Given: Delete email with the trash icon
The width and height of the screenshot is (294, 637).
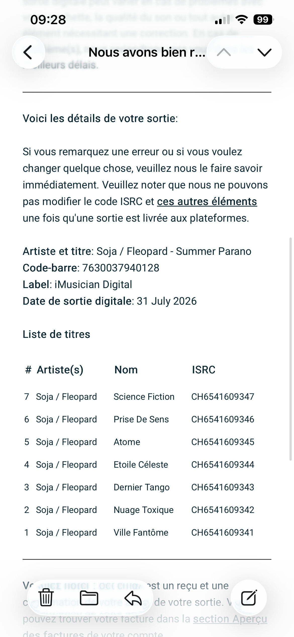Looking at the screenshot, I should (46, 598).
